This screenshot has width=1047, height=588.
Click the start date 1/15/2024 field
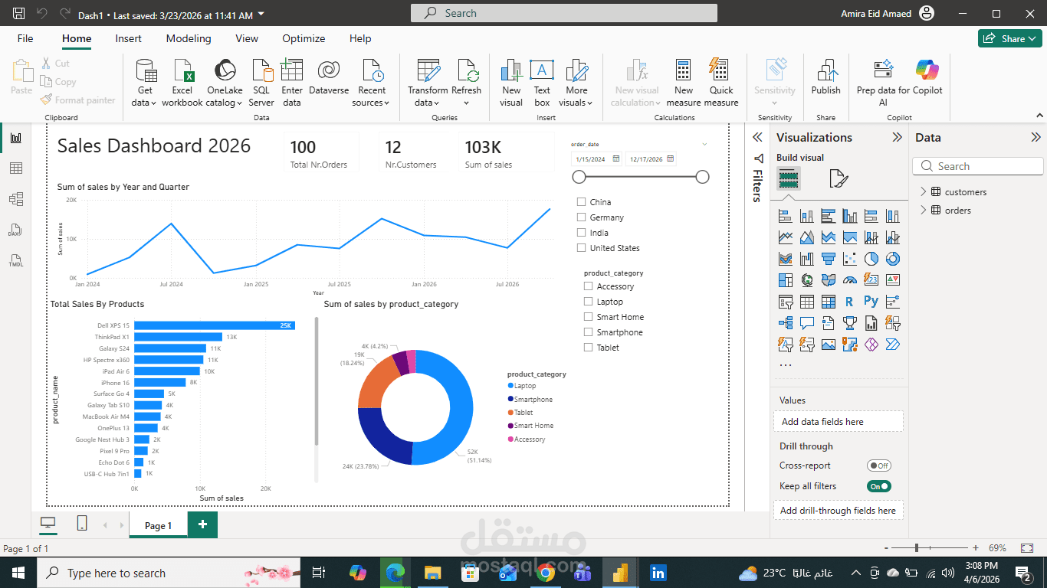[x=596, y=159]
